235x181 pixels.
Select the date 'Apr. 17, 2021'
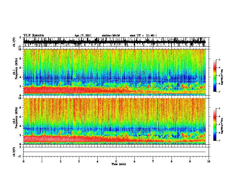click(83, 35)
